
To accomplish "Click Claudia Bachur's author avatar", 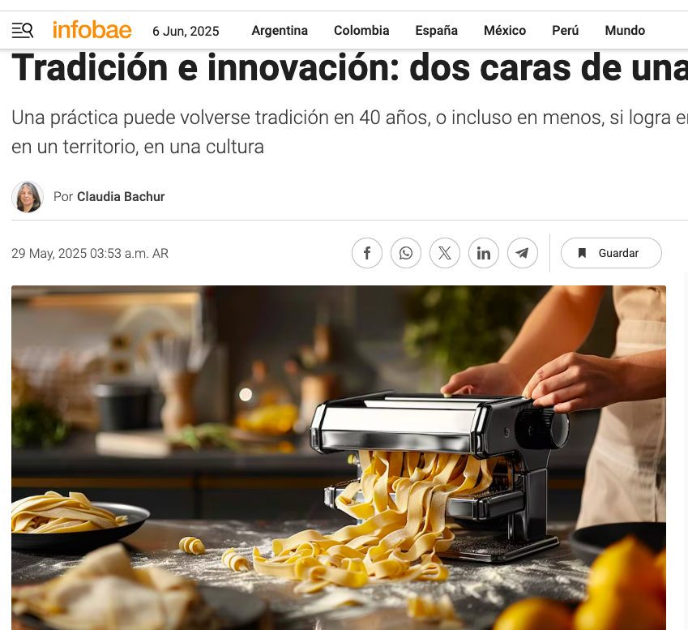I will coord(28,197).
